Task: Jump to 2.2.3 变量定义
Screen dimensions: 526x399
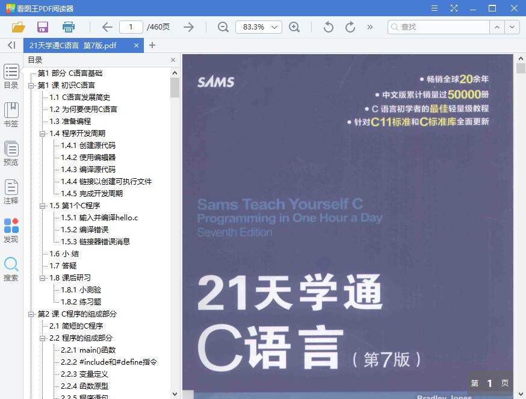Action: coord(84,374)
